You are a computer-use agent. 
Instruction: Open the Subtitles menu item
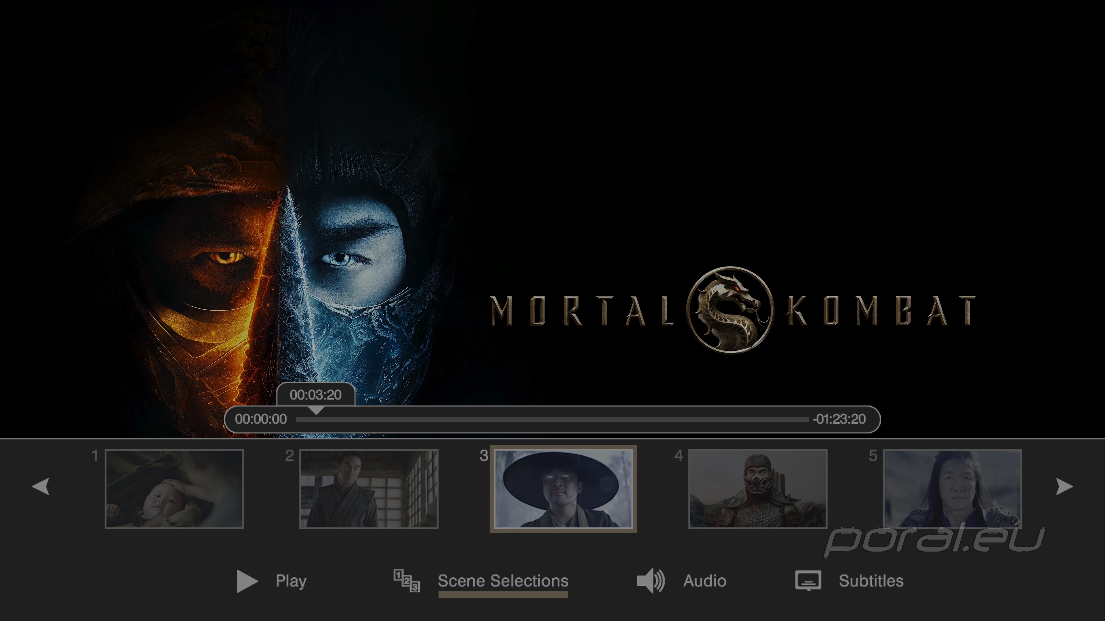[871, 581]
